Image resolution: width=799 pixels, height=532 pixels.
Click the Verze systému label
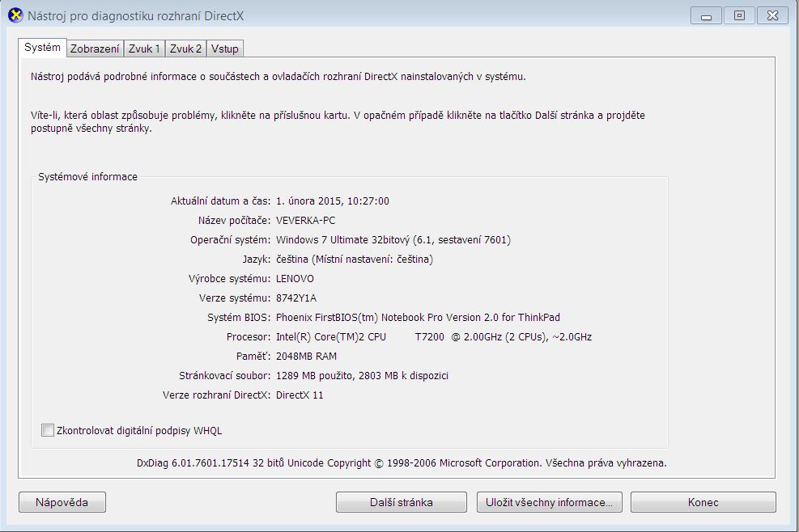click(235, 298)
